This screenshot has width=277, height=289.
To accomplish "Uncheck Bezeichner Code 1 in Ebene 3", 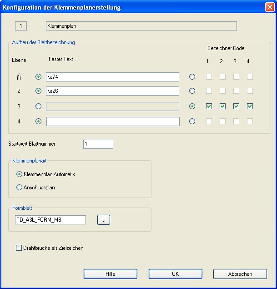I will coord(209,106).
